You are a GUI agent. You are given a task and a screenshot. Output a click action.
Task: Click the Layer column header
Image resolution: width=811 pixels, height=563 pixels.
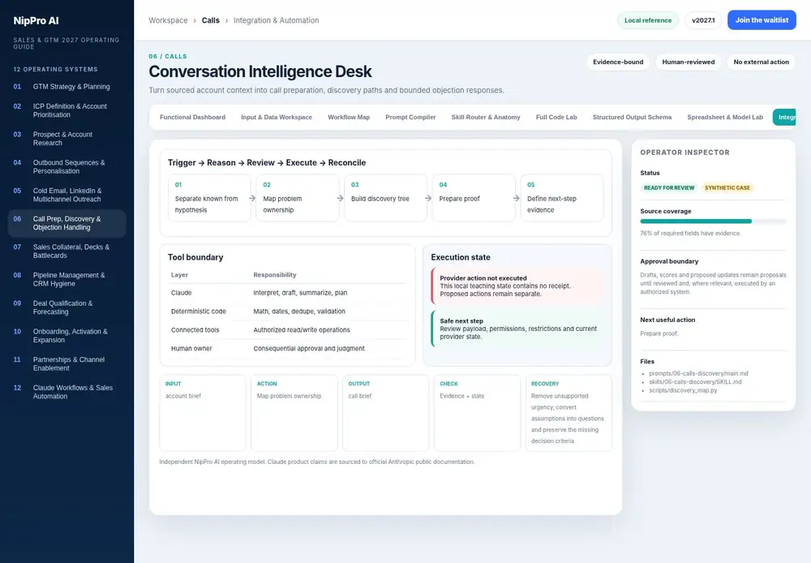pyautogui.click(x=179, y=275)
